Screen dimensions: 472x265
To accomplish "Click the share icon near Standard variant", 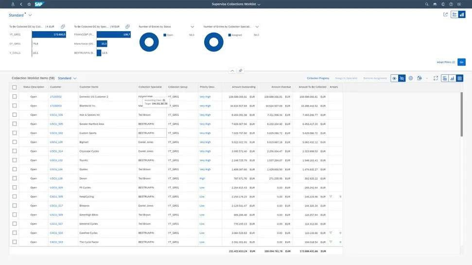I will tap(445, 15).
